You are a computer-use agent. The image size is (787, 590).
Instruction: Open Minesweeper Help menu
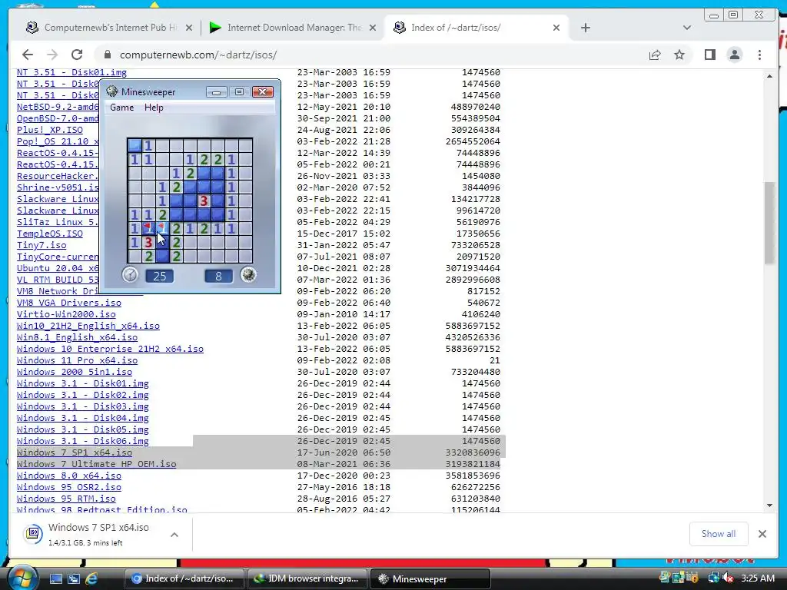154,108
